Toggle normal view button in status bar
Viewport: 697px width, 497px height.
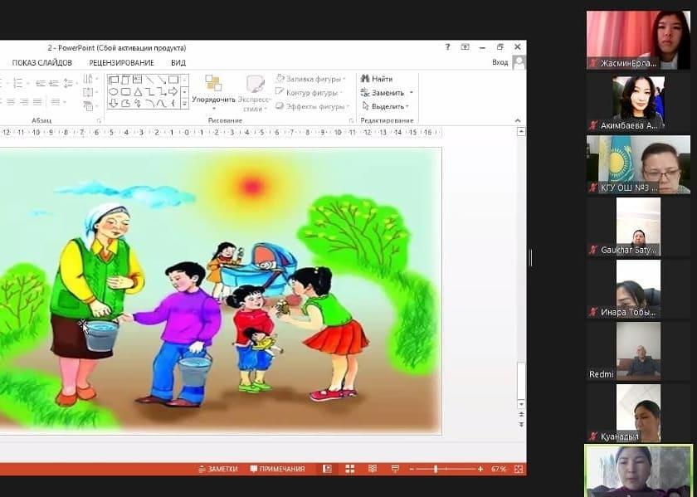click(x=328, y=469)
